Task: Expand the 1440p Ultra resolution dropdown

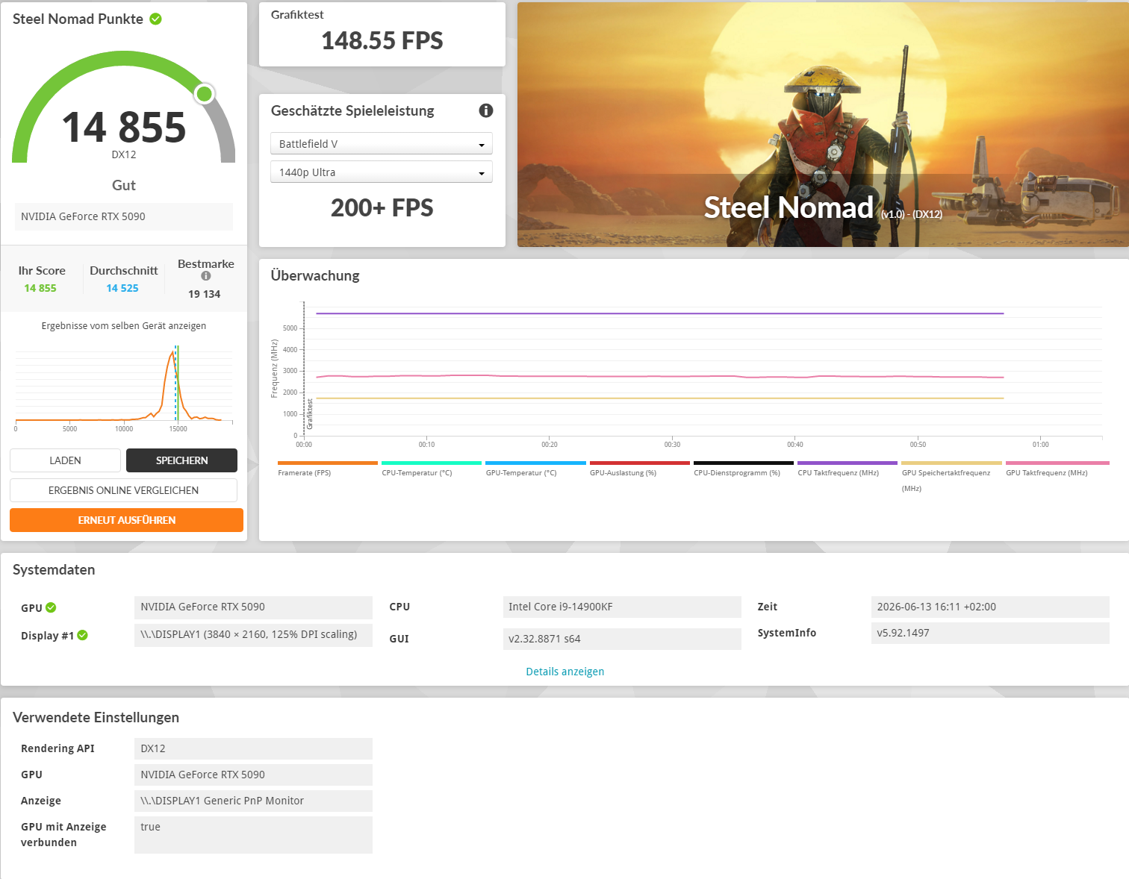Action: pos(382,172)
